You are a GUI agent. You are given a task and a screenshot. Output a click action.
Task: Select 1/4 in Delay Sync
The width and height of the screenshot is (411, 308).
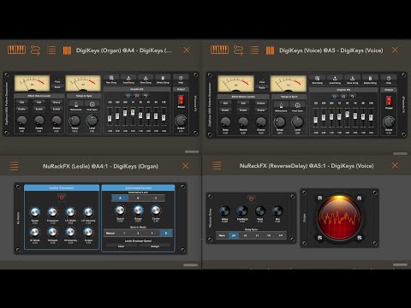[x=281, y=235]
